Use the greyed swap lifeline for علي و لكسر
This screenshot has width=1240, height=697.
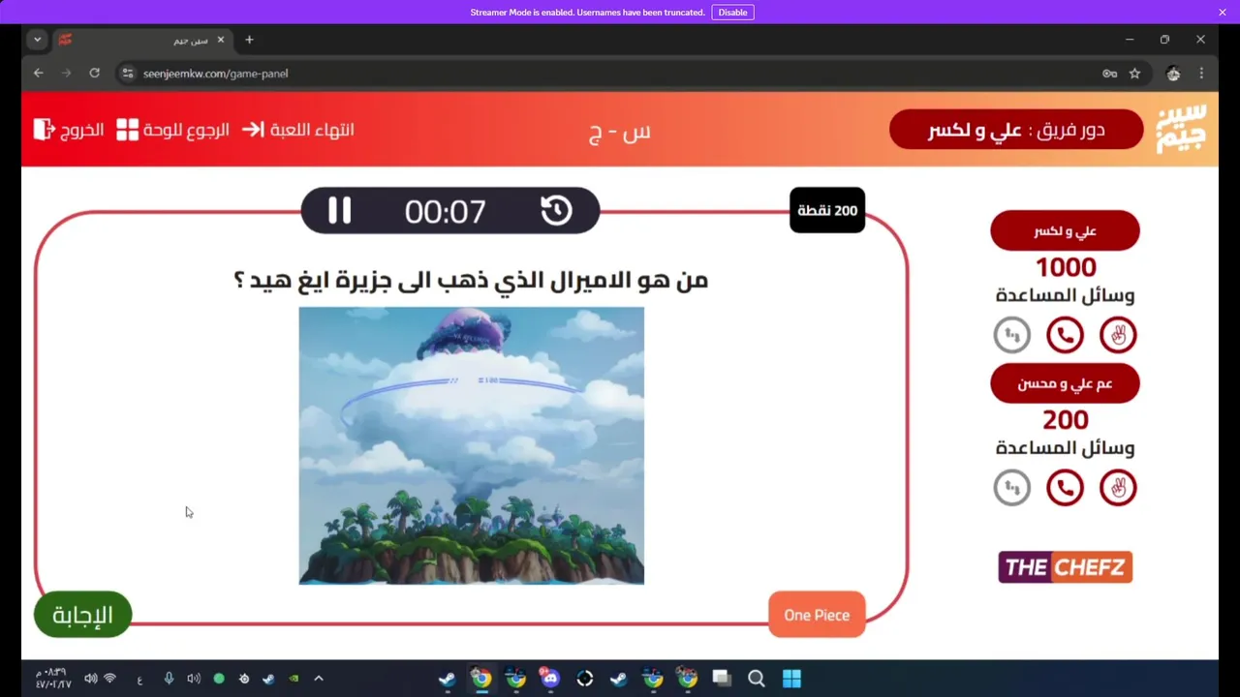pyautogui.click(x=1012, y=336)
